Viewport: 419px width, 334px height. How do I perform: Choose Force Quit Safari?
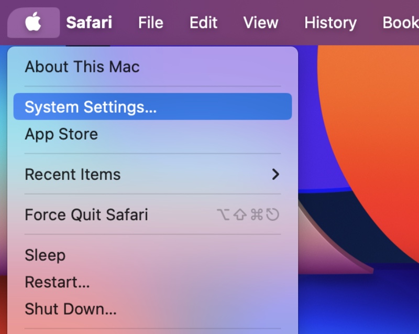pos(86,214)
